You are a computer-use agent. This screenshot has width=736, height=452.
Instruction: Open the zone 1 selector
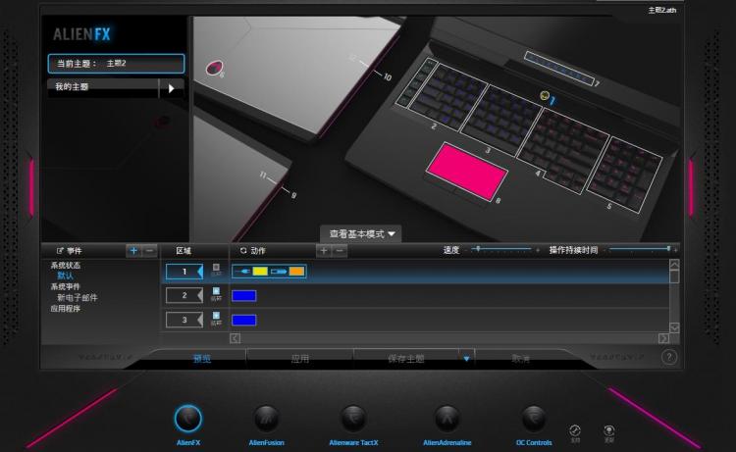[x=184, y=272]
